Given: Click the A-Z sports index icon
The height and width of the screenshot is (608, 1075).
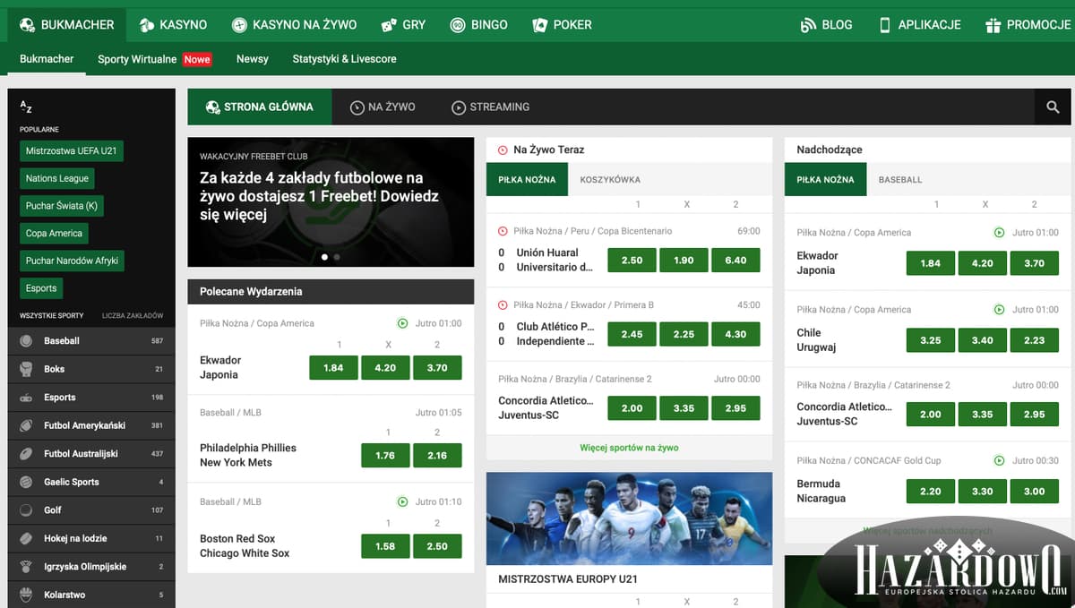Looking at the screenshot, I should point(26,107).
